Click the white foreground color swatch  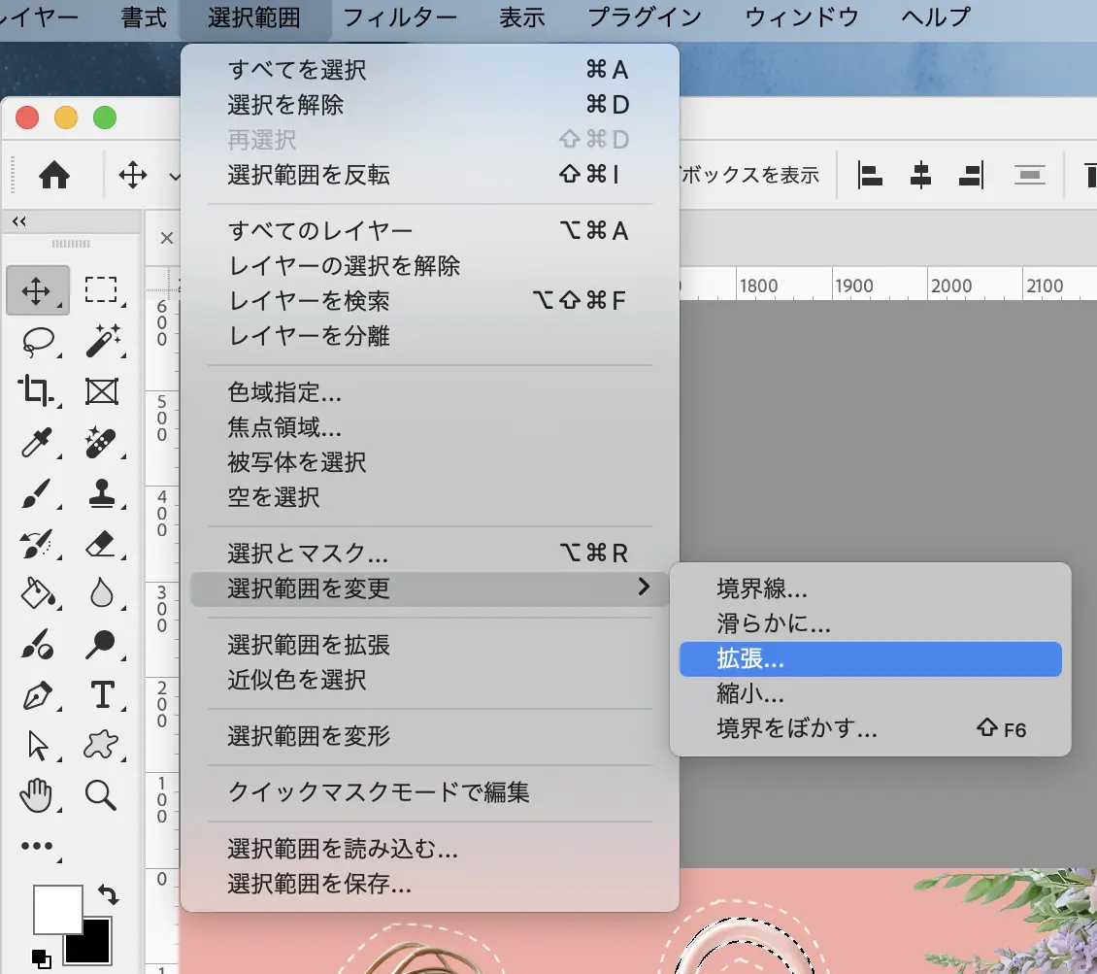tap(56, 910)
